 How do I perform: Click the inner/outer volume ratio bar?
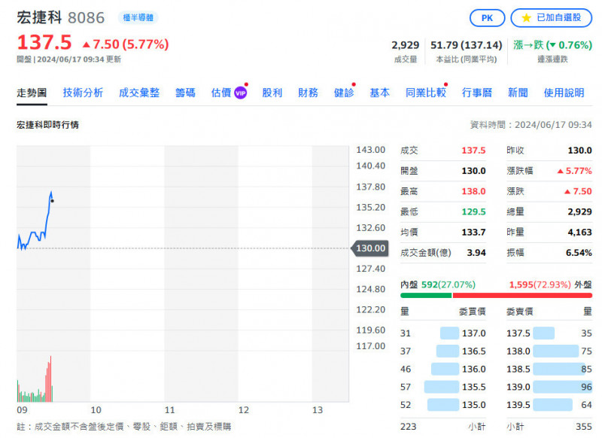[x=496, y=295]
